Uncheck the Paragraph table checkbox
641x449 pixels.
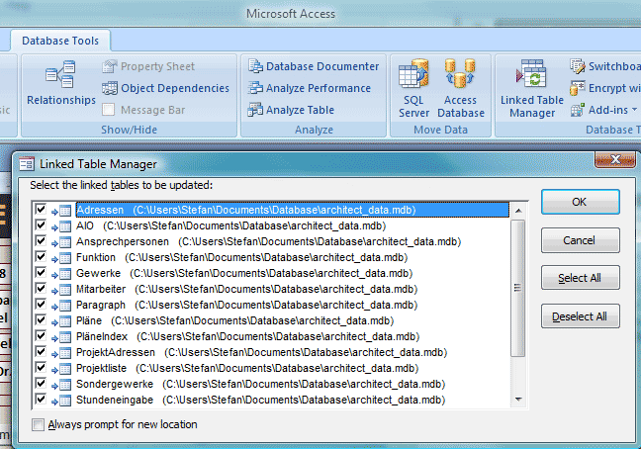(x=41, y=305)
